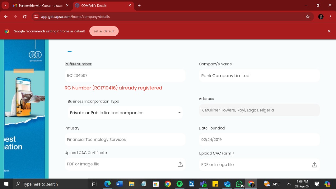This screenshot has height=189, width=336.
Task: Click the Address input field
Action: pyautogui.click(x=259, y=110)
